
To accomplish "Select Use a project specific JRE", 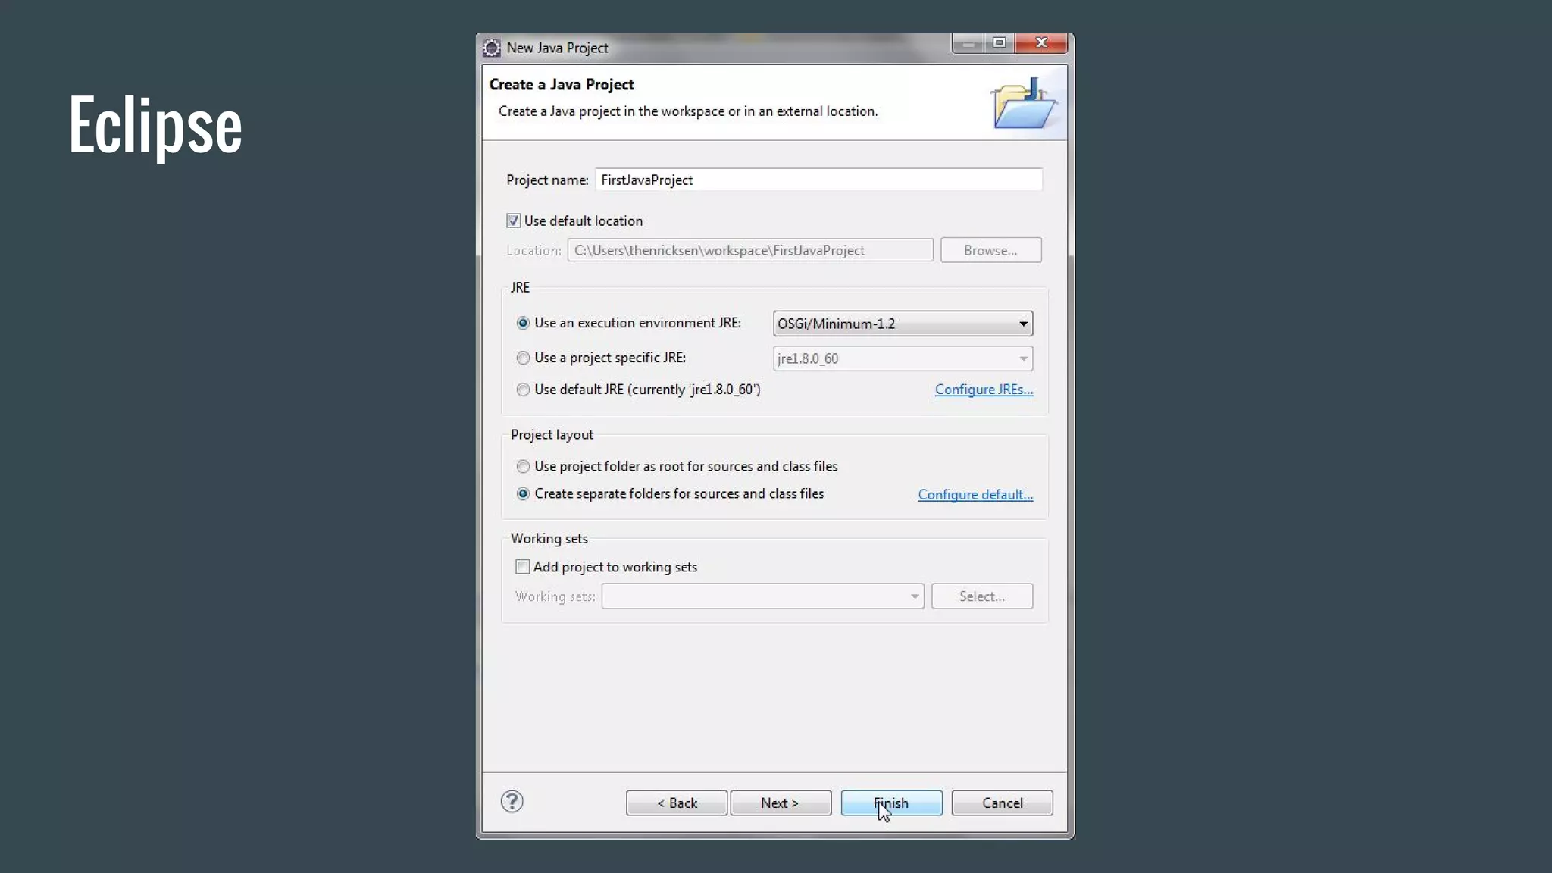I will [x=523, y=358].
